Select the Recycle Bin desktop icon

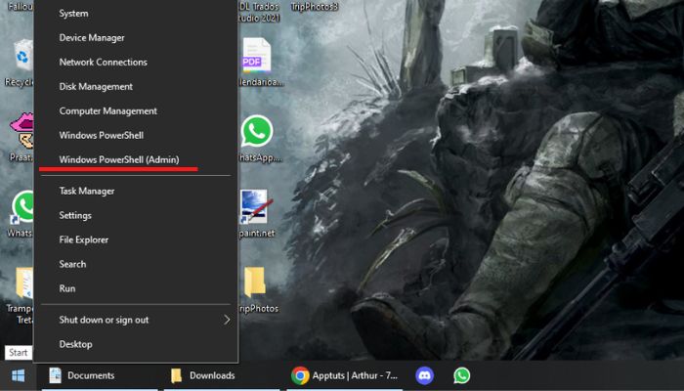[23, 55]
